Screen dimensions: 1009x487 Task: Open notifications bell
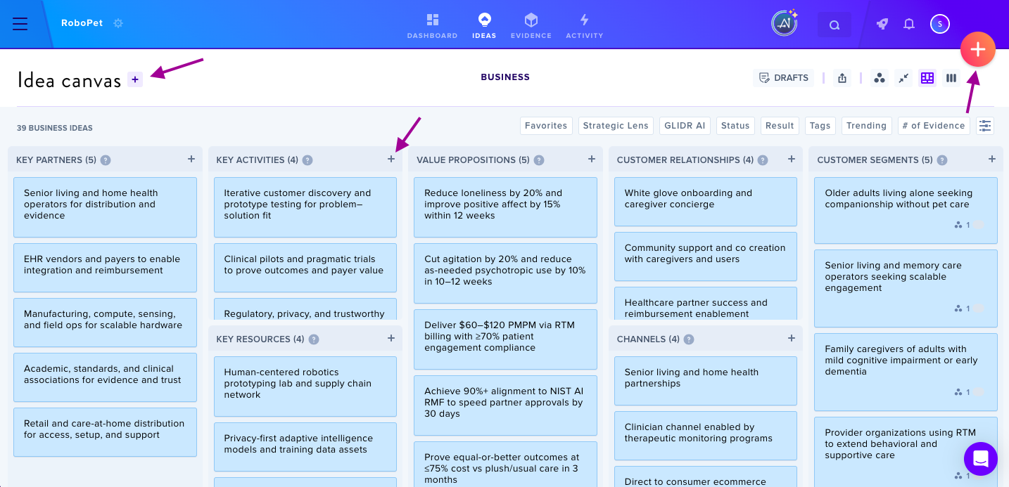point(909,24)
